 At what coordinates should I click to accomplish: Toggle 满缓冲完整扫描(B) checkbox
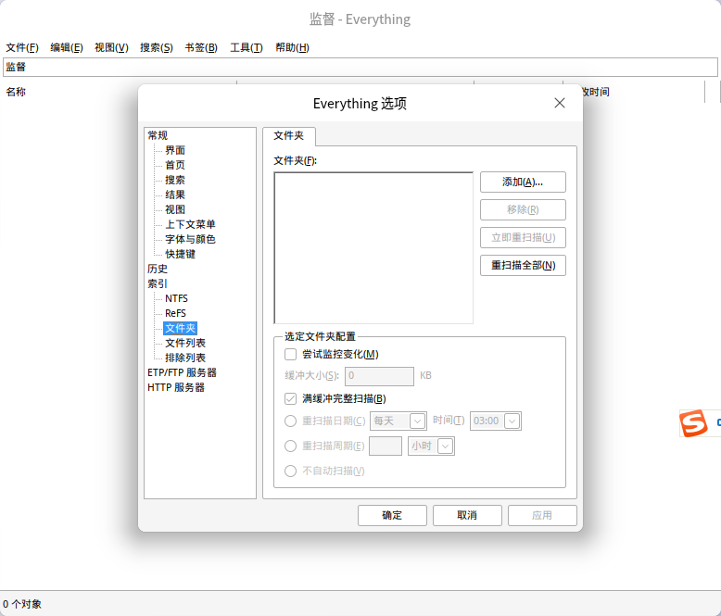pyautogui.click(x=290, y=398)
